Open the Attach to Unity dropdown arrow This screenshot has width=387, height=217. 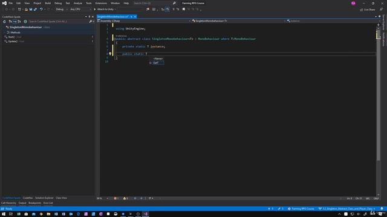click(115, 10)
